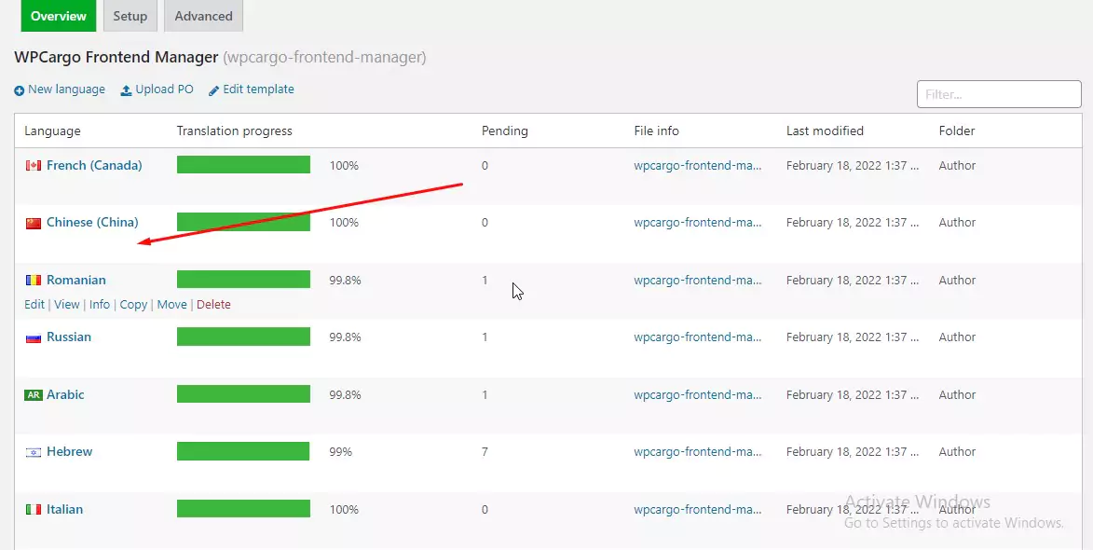Screen dimensions: 1093x550
Task: Click the Russian flag icon
Action: (x=34, y=337)
